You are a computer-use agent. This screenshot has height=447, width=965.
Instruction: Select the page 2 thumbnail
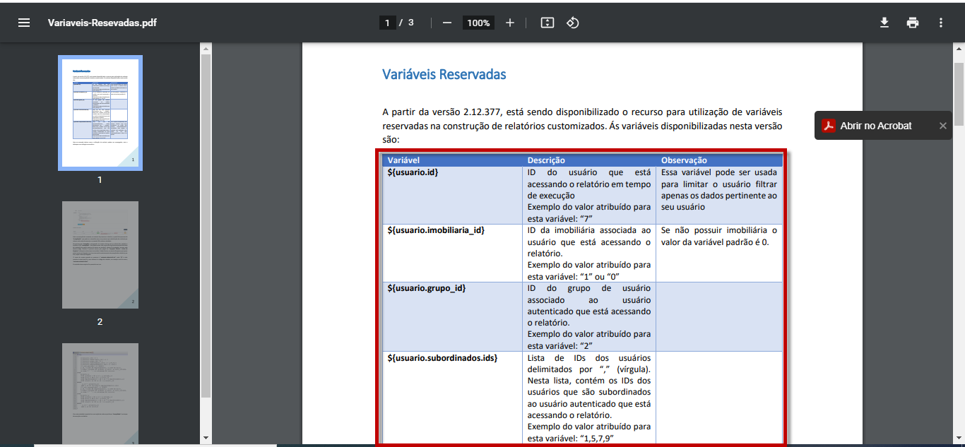click(100, 255)
